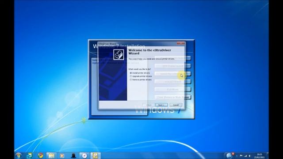
Task: Click the printer icon in the wizard
Action: click(x=119, y=55)
